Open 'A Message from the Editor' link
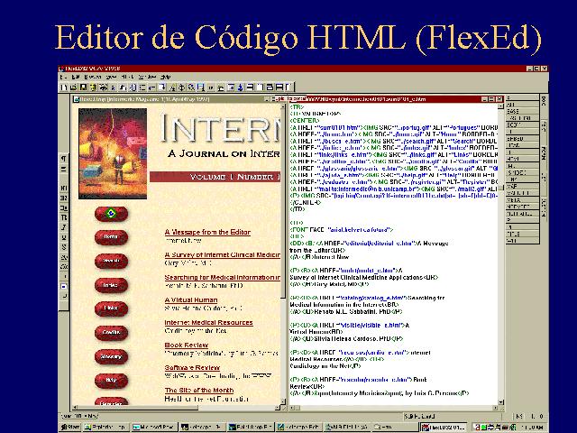577x433 pixels. tap(207, 232)
